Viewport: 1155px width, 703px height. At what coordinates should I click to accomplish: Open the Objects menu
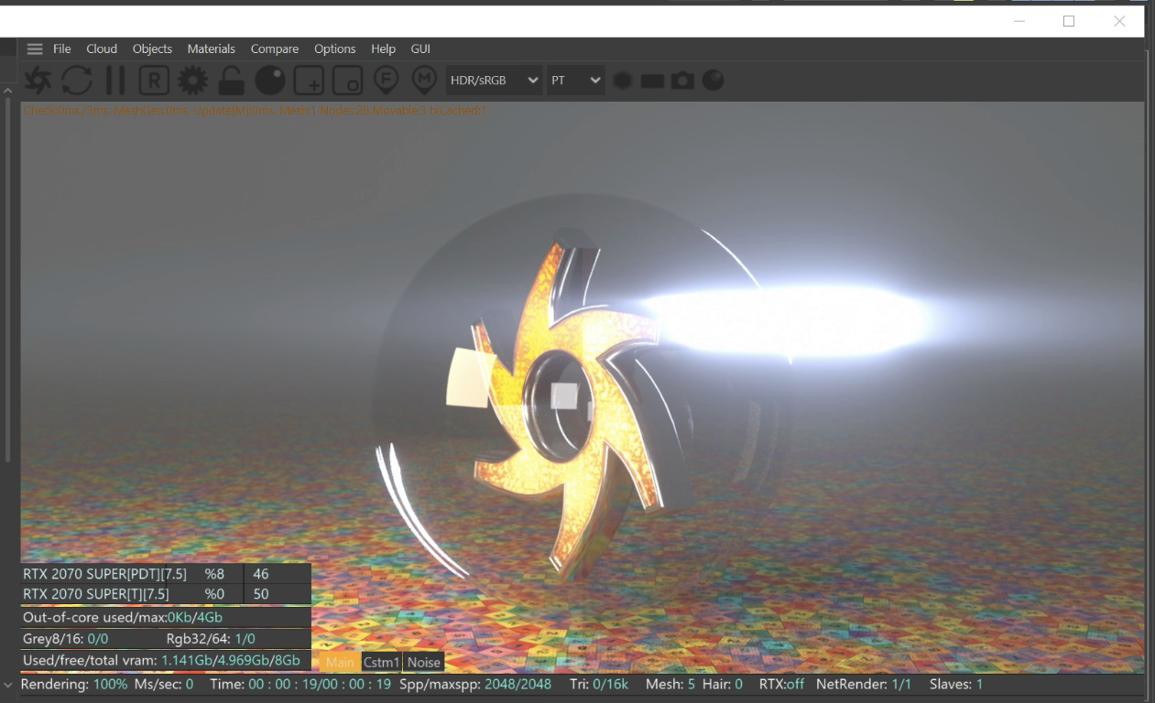152,49
